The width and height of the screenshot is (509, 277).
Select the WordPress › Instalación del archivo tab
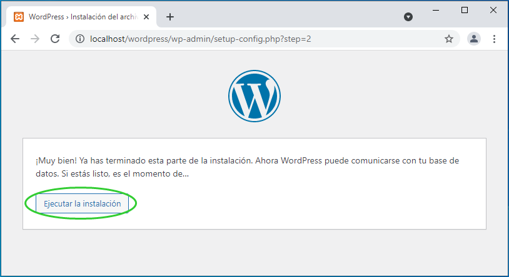pyautogui.click(x=81, y=17)
